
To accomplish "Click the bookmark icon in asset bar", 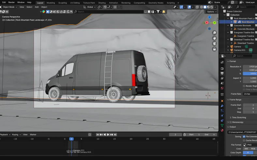I will [x=149, y=12].
